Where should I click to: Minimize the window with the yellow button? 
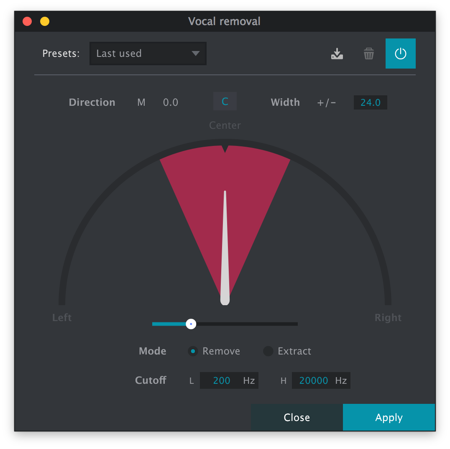pos(44,21)
